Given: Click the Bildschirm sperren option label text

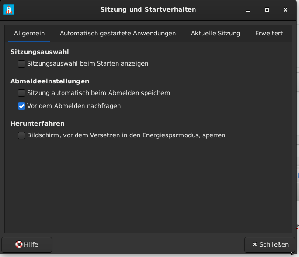Looking at the screenshot, I should point(126,135).
